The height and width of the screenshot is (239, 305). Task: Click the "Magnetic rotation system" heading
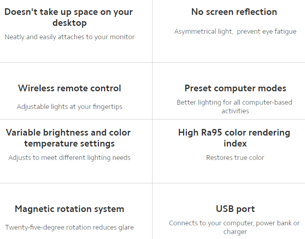pos(70,209)
